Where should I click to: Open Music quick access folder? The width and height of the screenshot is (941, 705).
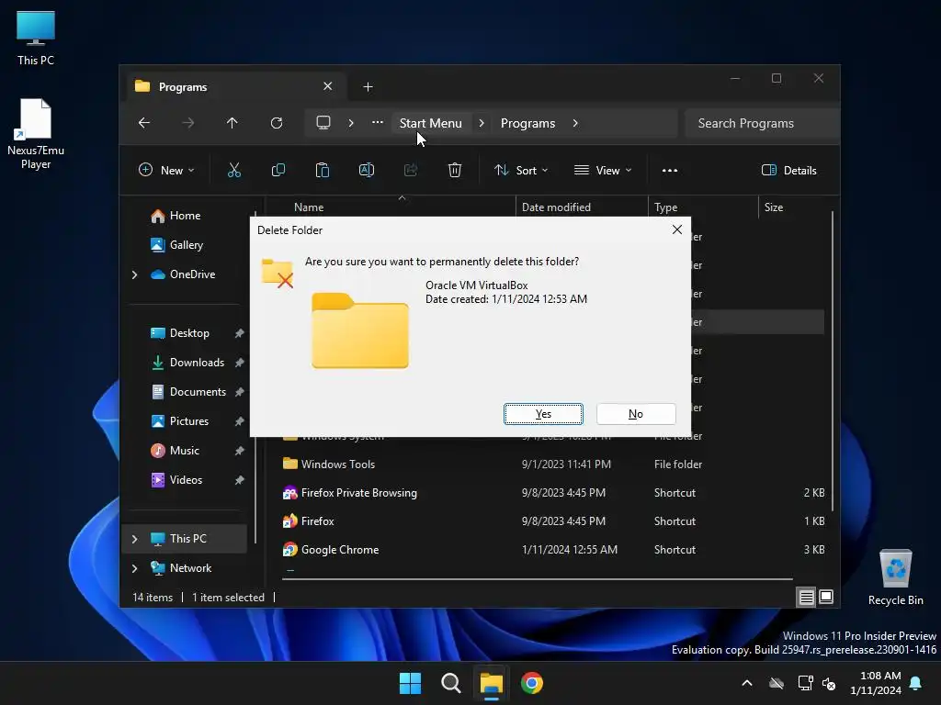pyautogui.click(x=184, y=450)
